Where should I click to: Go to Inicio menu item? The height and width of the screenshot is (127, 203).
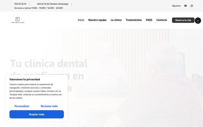[x=81, y=20]
